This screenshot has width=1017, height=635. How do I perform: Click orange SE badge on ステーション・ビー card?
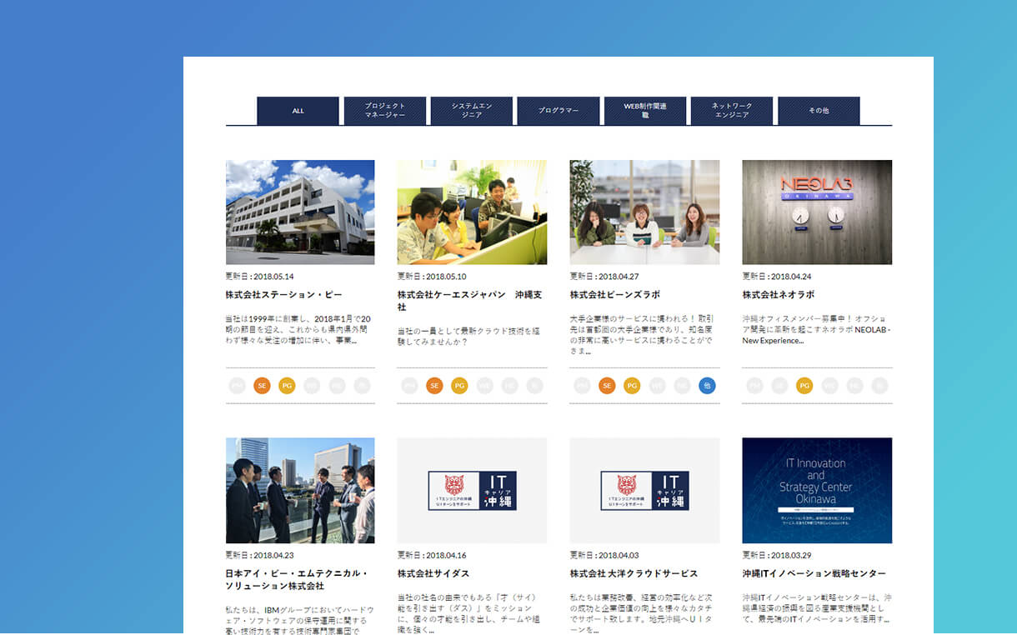(262, 386)
